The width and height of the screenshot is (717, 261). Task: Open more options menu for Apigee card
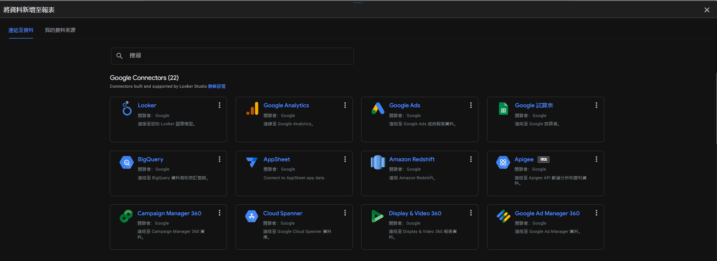(x=596, y=159)
